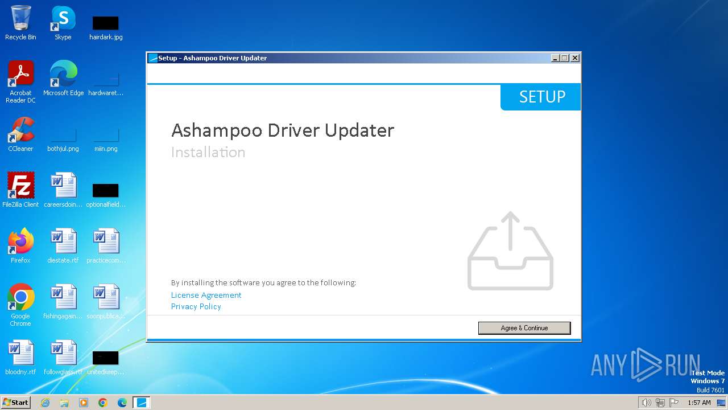Maximize the Setup window
728x410 pixels.
pyautogui.click(x=565, y=58)
